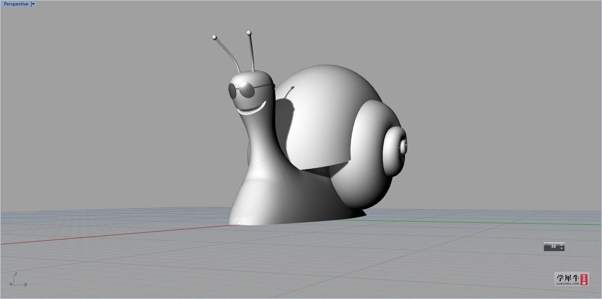The width and height of the screenshot is (602, 299).
Task: Select the ball tip of the right antenna
Action: click(249, 33)
